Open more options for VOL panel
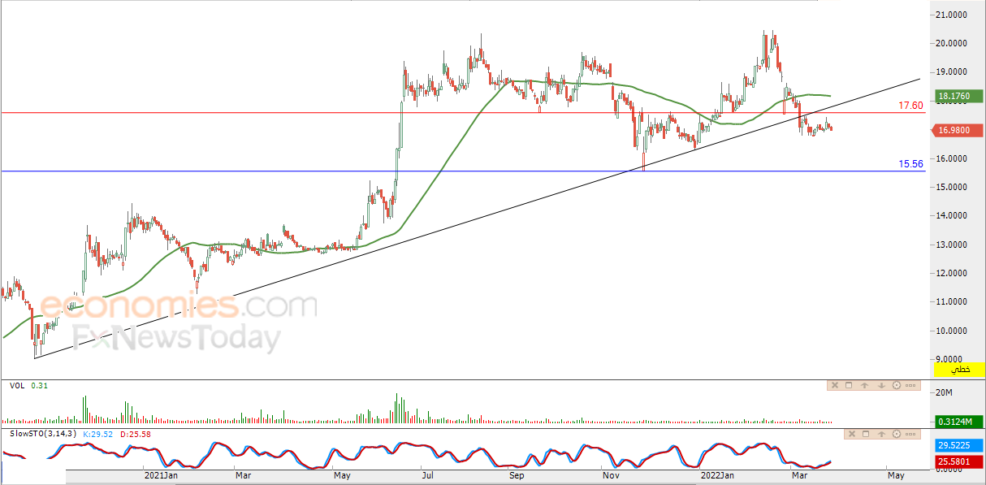Viewport: 986px width, 485px height. click(x=910, y=385)
